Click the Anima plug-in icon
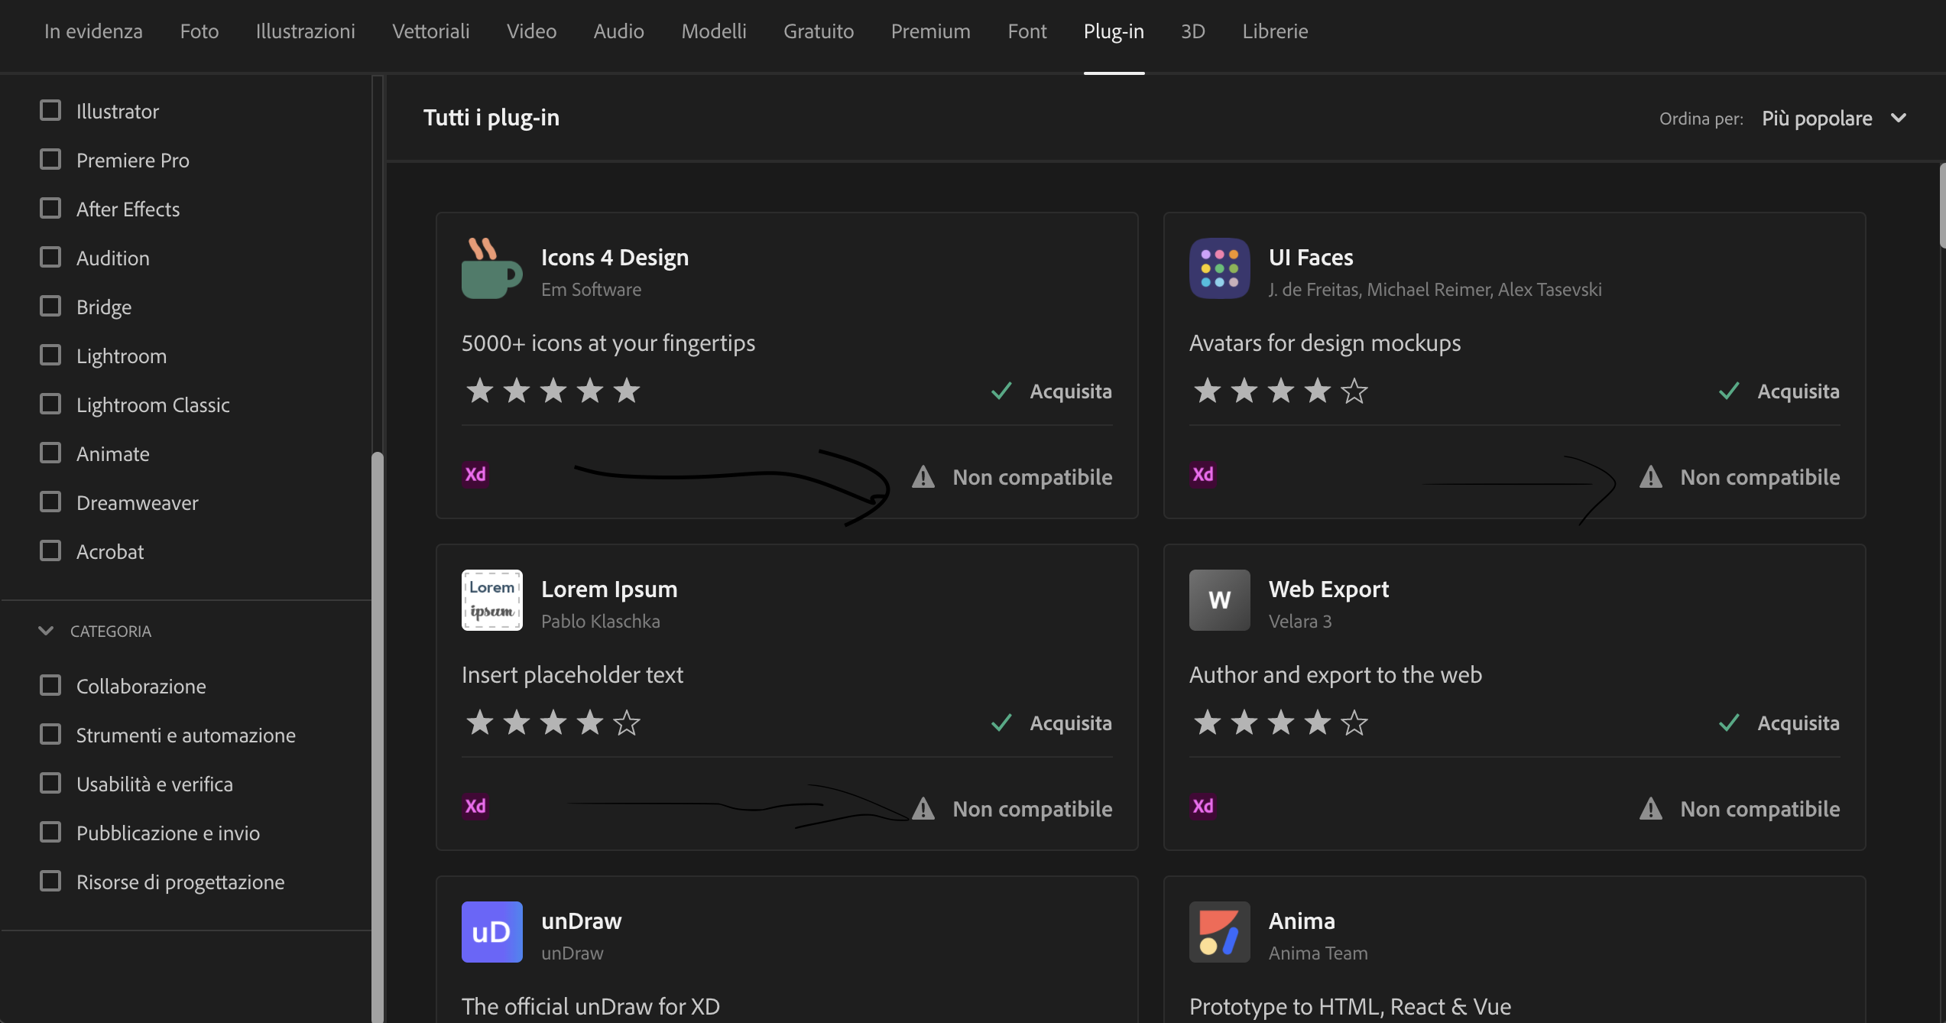 tap(1219, 932)
